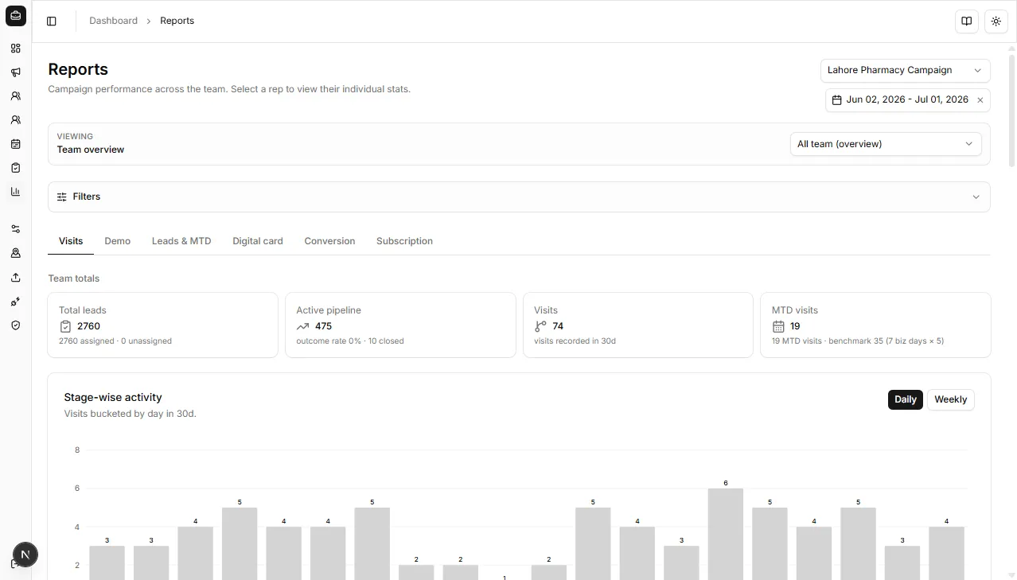Click the round N avatar badge
Viewport: 1017px width, 580px height.
pyautogui.click(x=25, y=555)
